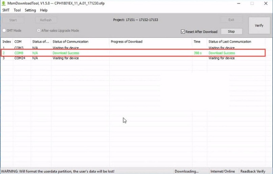273x174 pixels.
Task: Uncheck Reset After Download checkbox
Action: (x=183, y=32)
